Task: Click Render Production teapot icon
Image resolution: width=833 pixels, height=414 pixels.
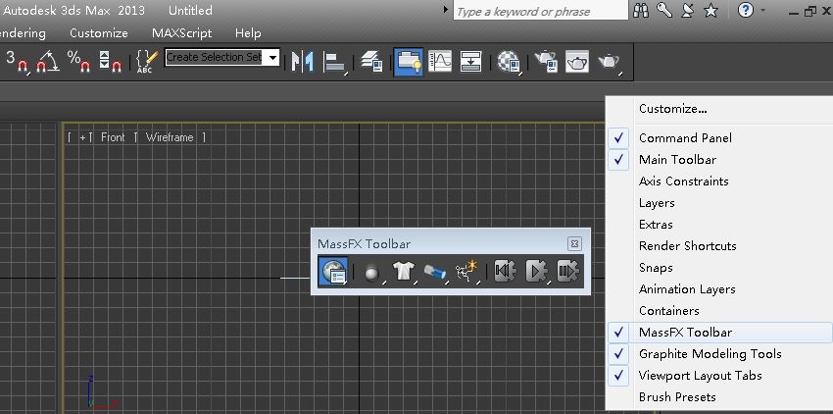Action: point(610,61)
